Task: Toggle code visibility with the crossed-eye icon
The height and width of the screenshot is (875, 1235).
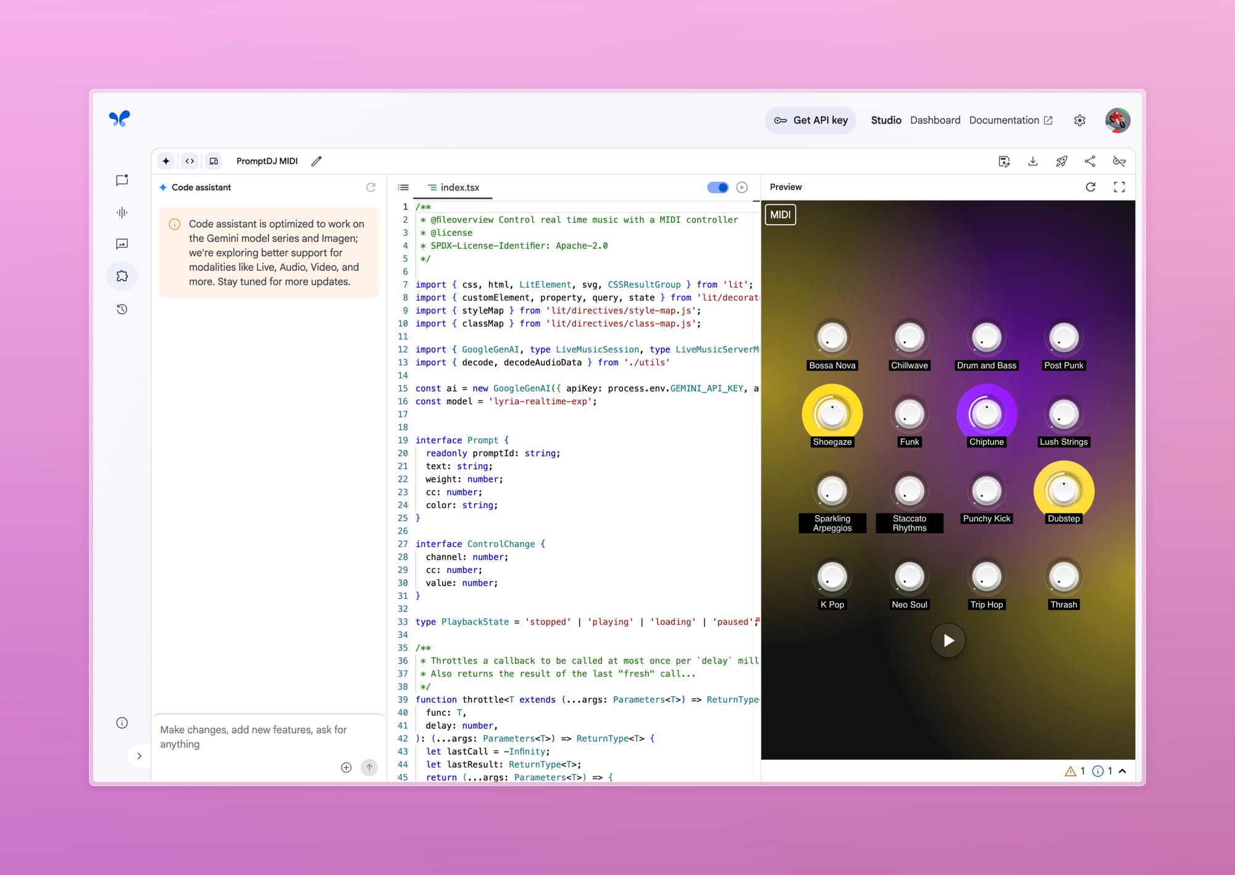Action: click(1119, 161)
